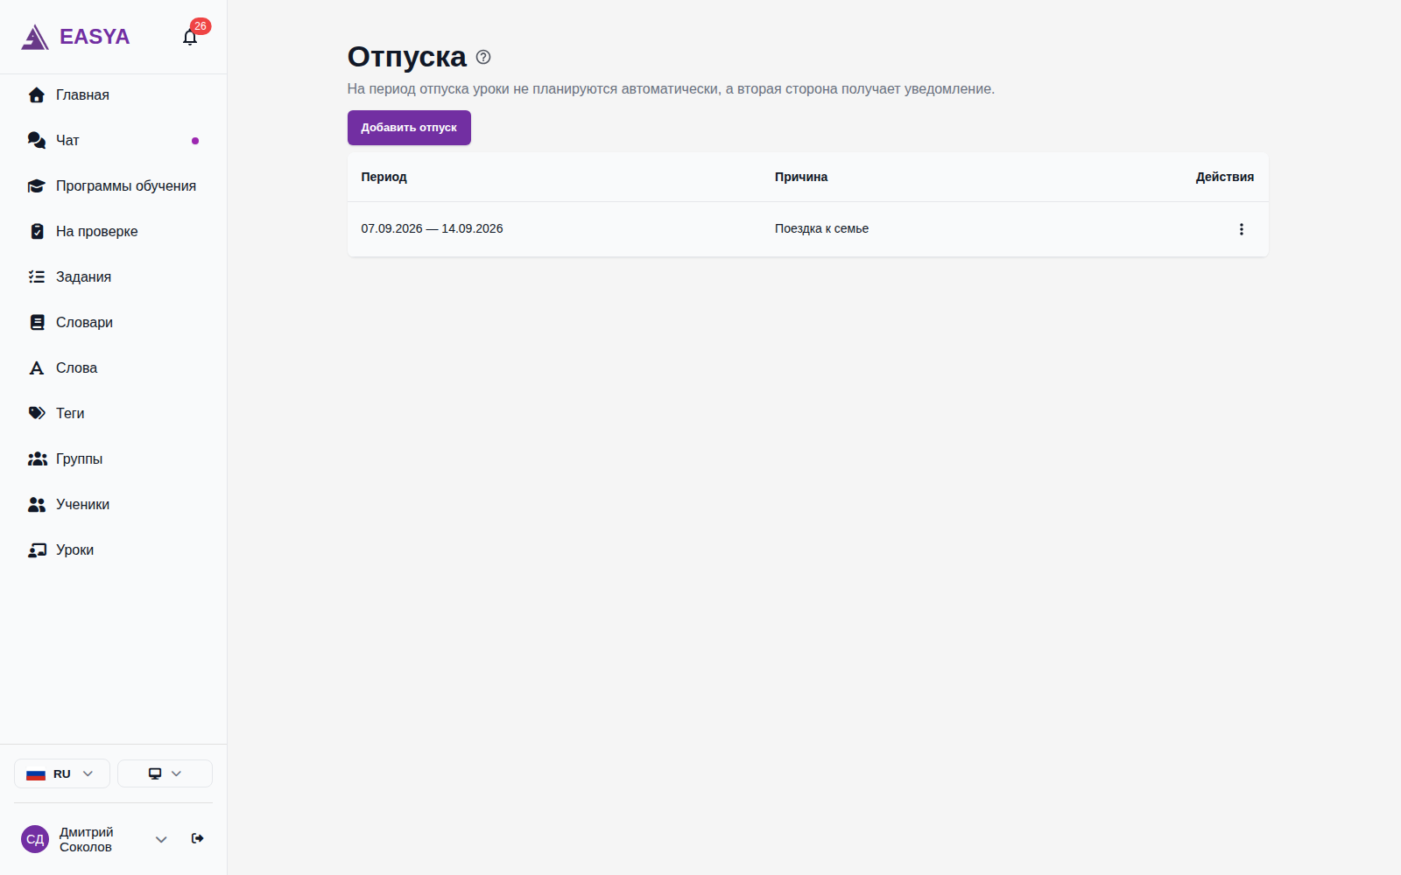Open the notifications bell icon

(x=190, y=37)
